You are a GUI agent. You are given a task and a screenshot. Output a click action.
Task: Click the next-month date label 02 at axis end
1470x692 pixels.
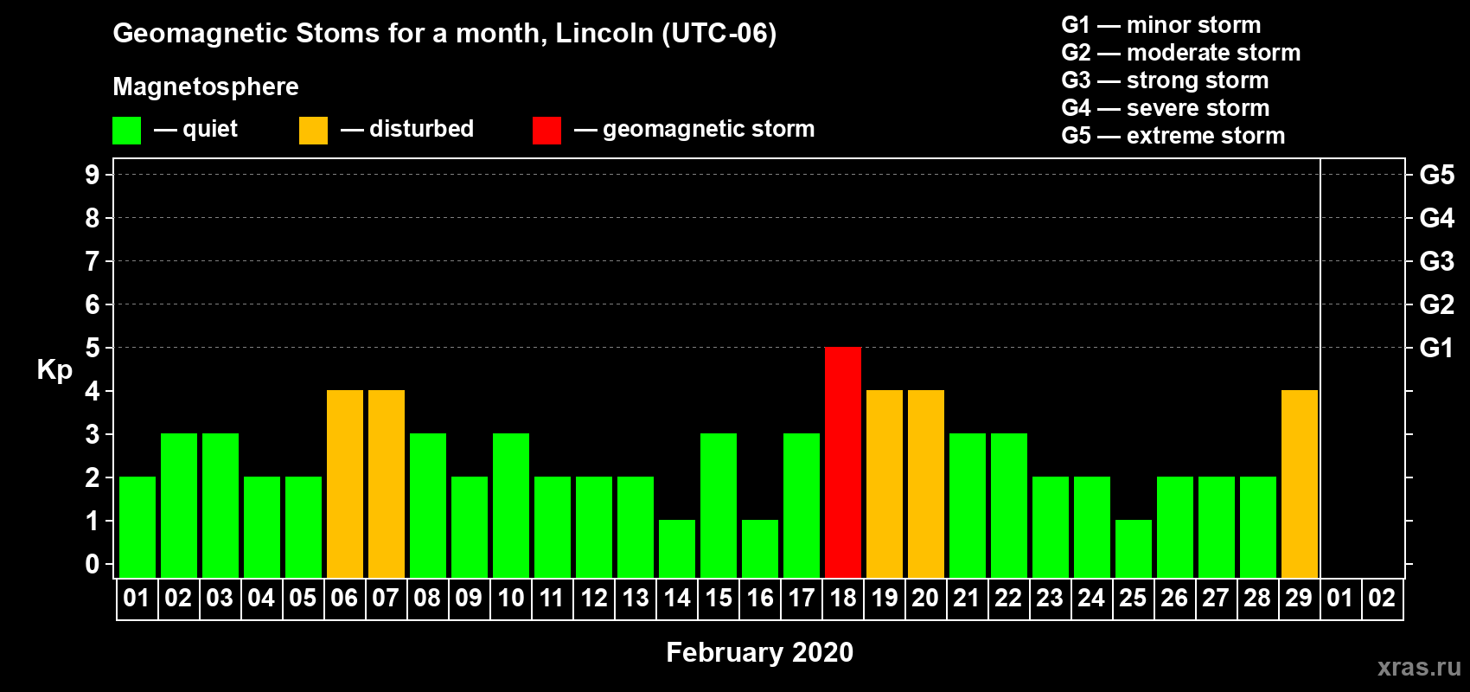[1383, 598]
